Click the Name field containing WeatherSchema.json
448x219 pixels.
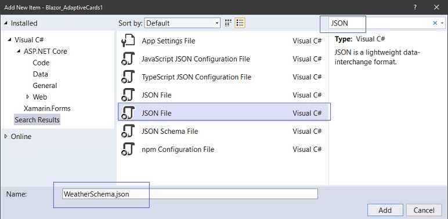190,194
